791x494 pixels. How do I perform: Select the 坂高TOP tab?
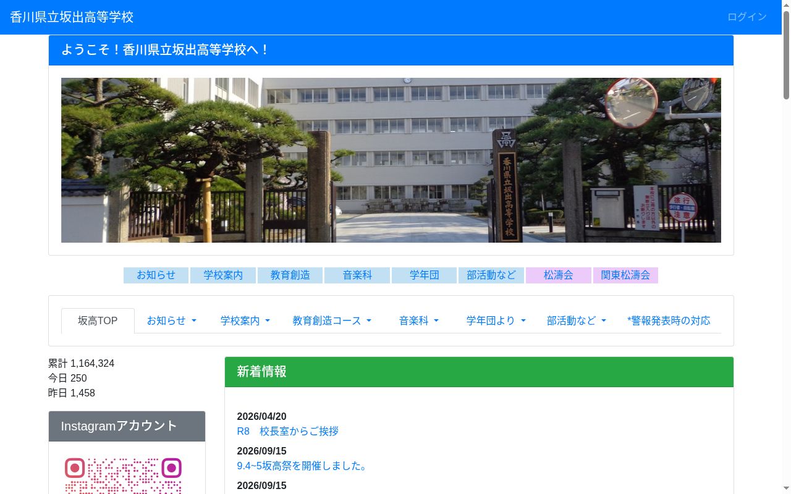coord(98,320)
